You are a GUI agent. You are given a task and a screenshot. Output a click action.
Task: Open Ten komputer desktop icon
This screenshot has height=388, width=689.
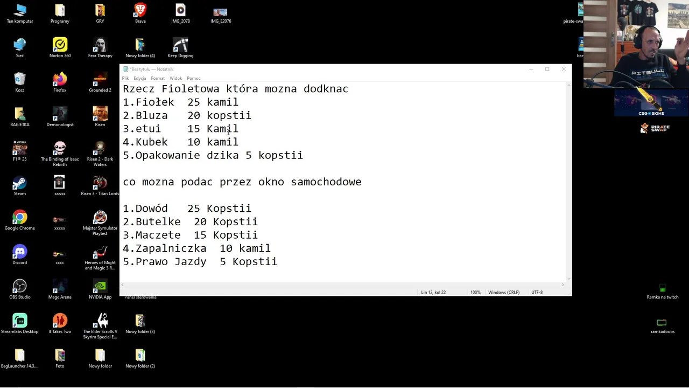20,13
